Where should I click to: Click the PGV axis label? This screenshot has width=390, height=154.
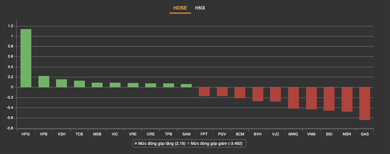coord(222,134)
